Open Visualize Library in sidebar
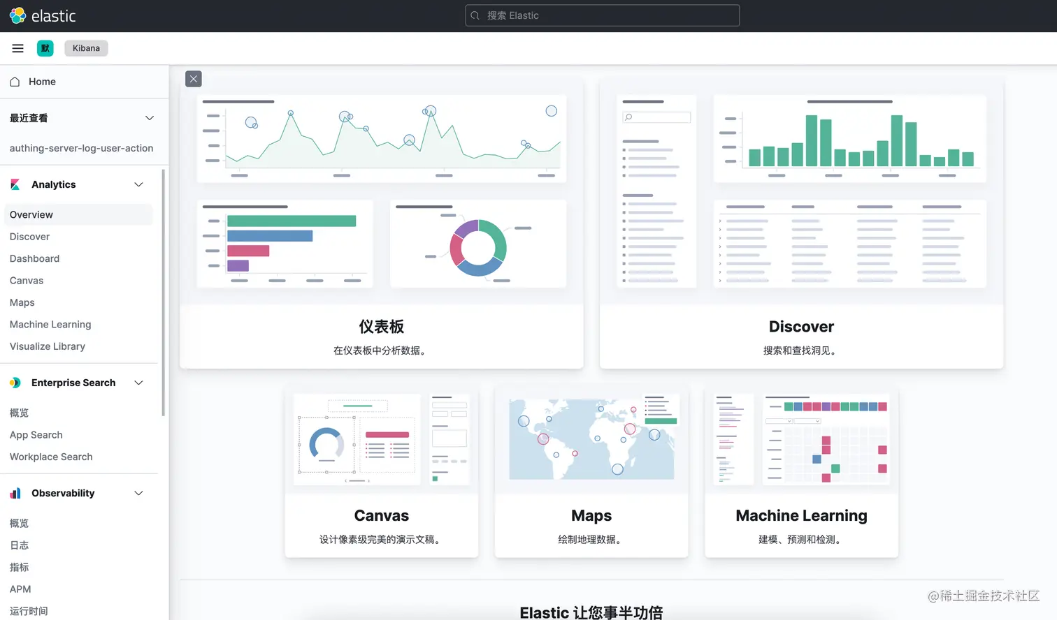The image size is (1057, 620). pos(48,346)
